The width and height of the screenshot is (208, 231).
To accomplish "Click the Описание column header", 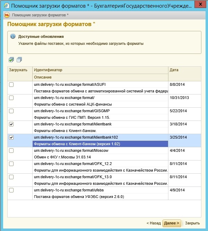I will pyautogui.click(x=100, y=77).
